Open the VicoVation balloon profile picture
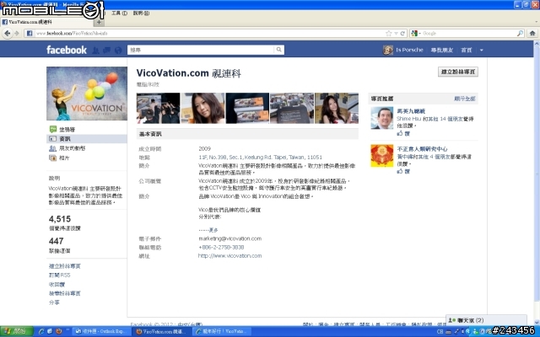 click(87, 94)
